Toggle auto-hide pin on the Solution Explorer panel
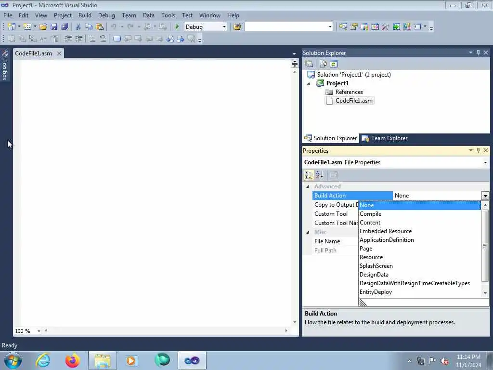Viewport: 493px width, 370px height. tap(478, 53)
